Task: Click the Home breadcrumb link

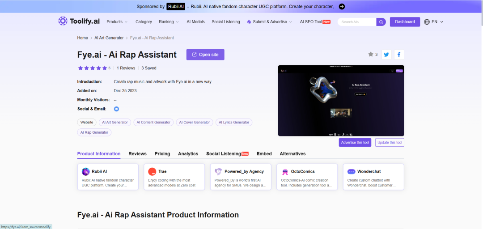Action: [x=83, y=38]
